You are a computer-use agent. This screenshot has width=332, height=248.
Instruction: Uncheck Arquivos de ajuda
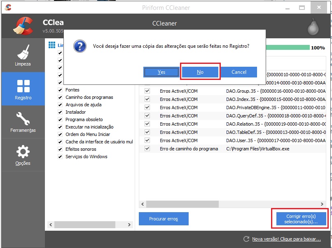(60, 105)
